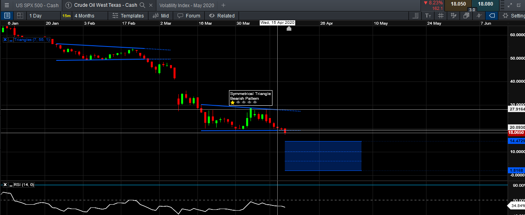Open the Mid price type dropdown

161,15
